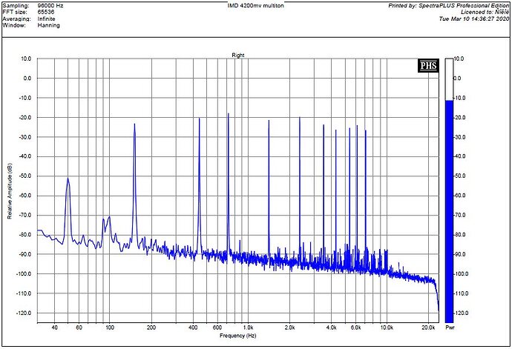Click the '200' frequency axis label
Screen dimensions: 512x349
(151, 328)
